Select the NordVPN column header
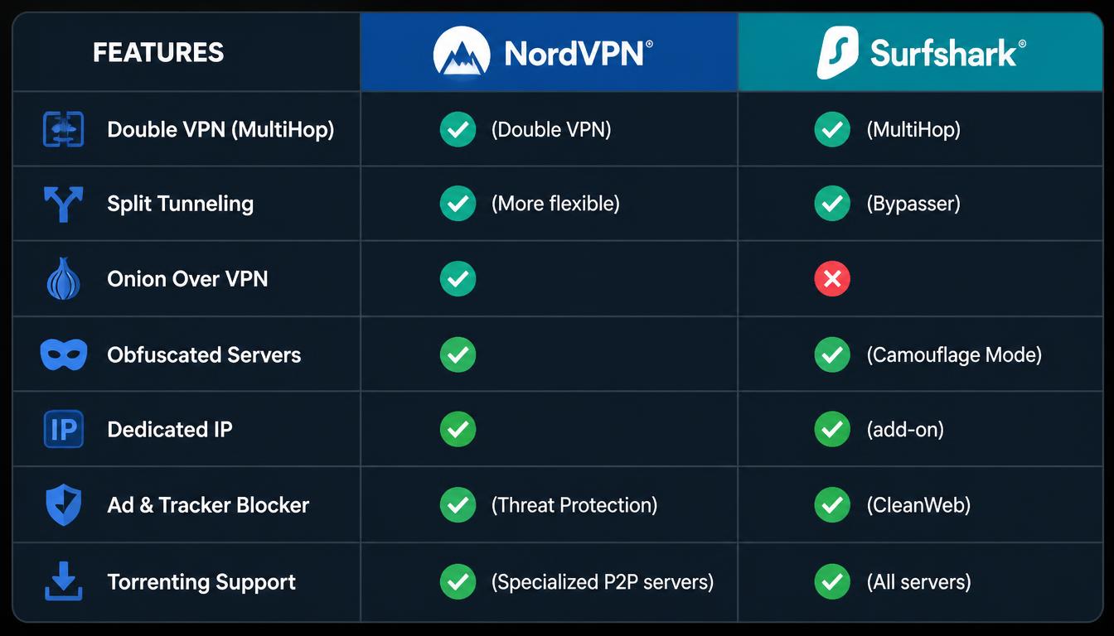 (x=549, y=53)
